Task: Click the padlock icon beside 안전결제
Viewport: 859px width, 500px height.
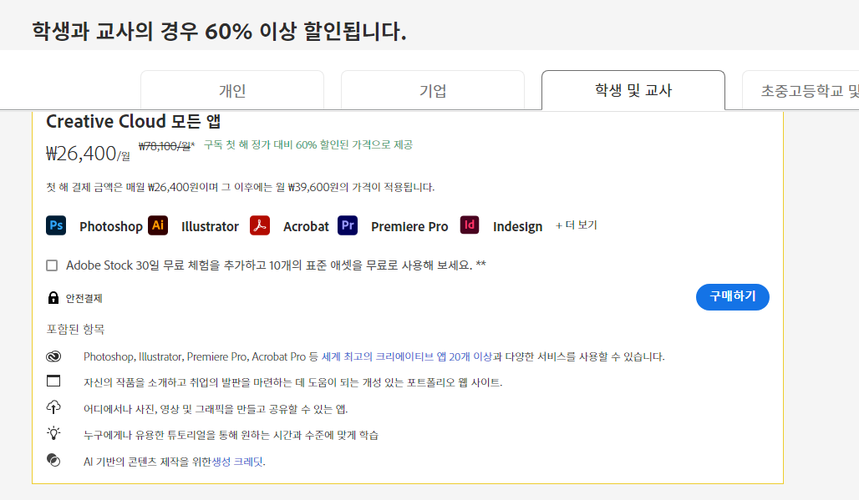Action: click(x=53, y=298)
